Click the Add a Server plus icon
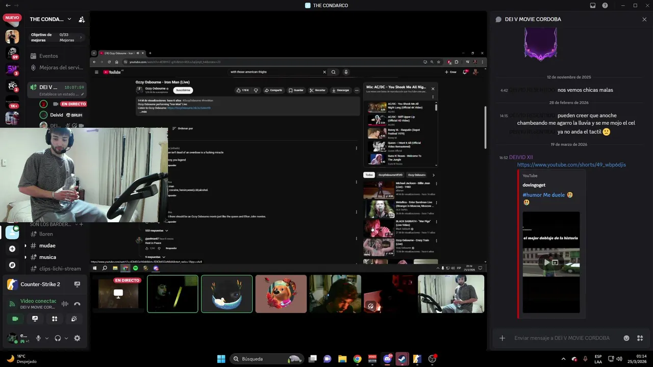 [12, 249]
